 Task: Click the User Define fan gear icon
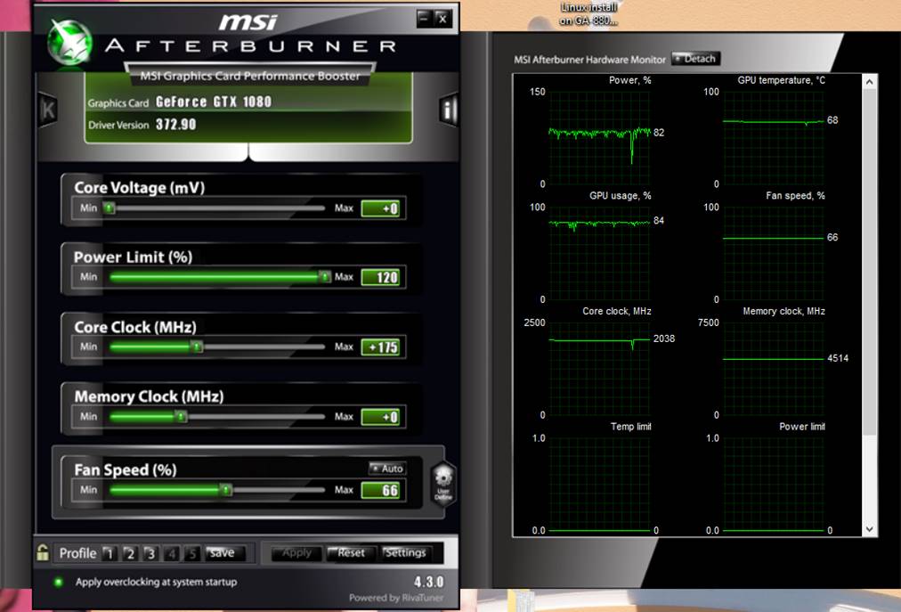click(x=442, y=484)
